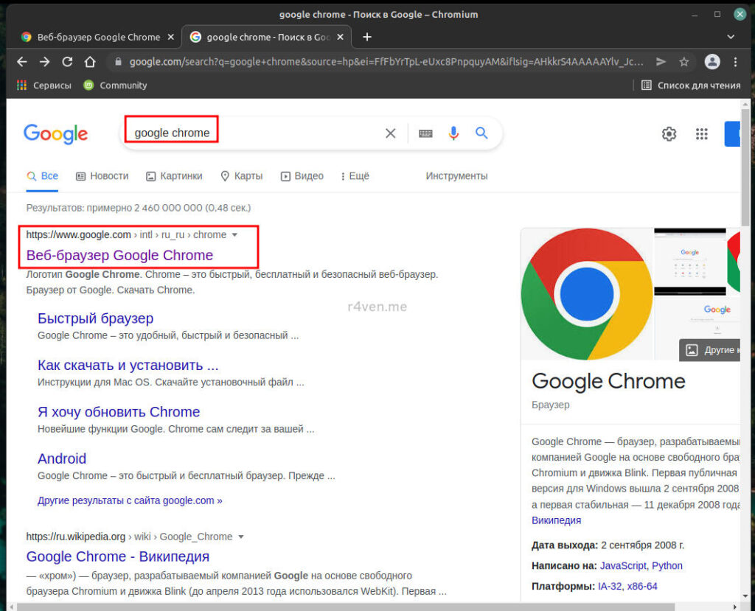The image size is (755, 611).
Task: Open the Веб-браузер Google Chrome result link
Action: coord(119,256)
